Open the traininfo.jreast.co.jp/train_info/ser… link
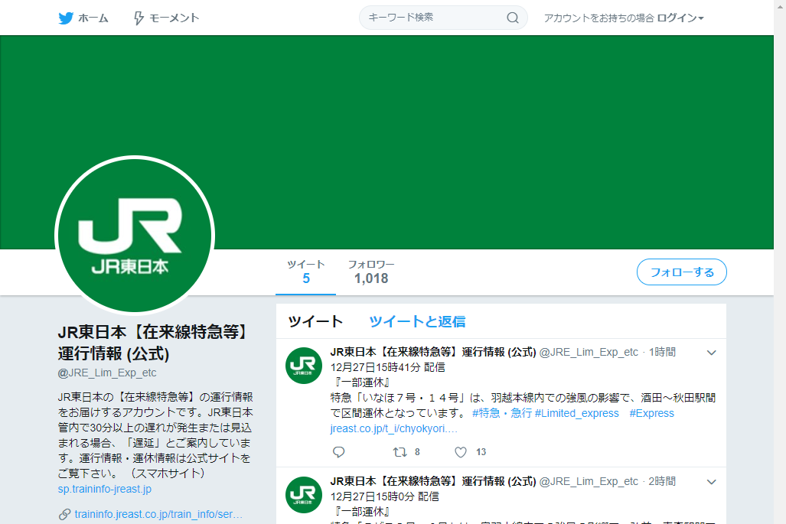 158,515
